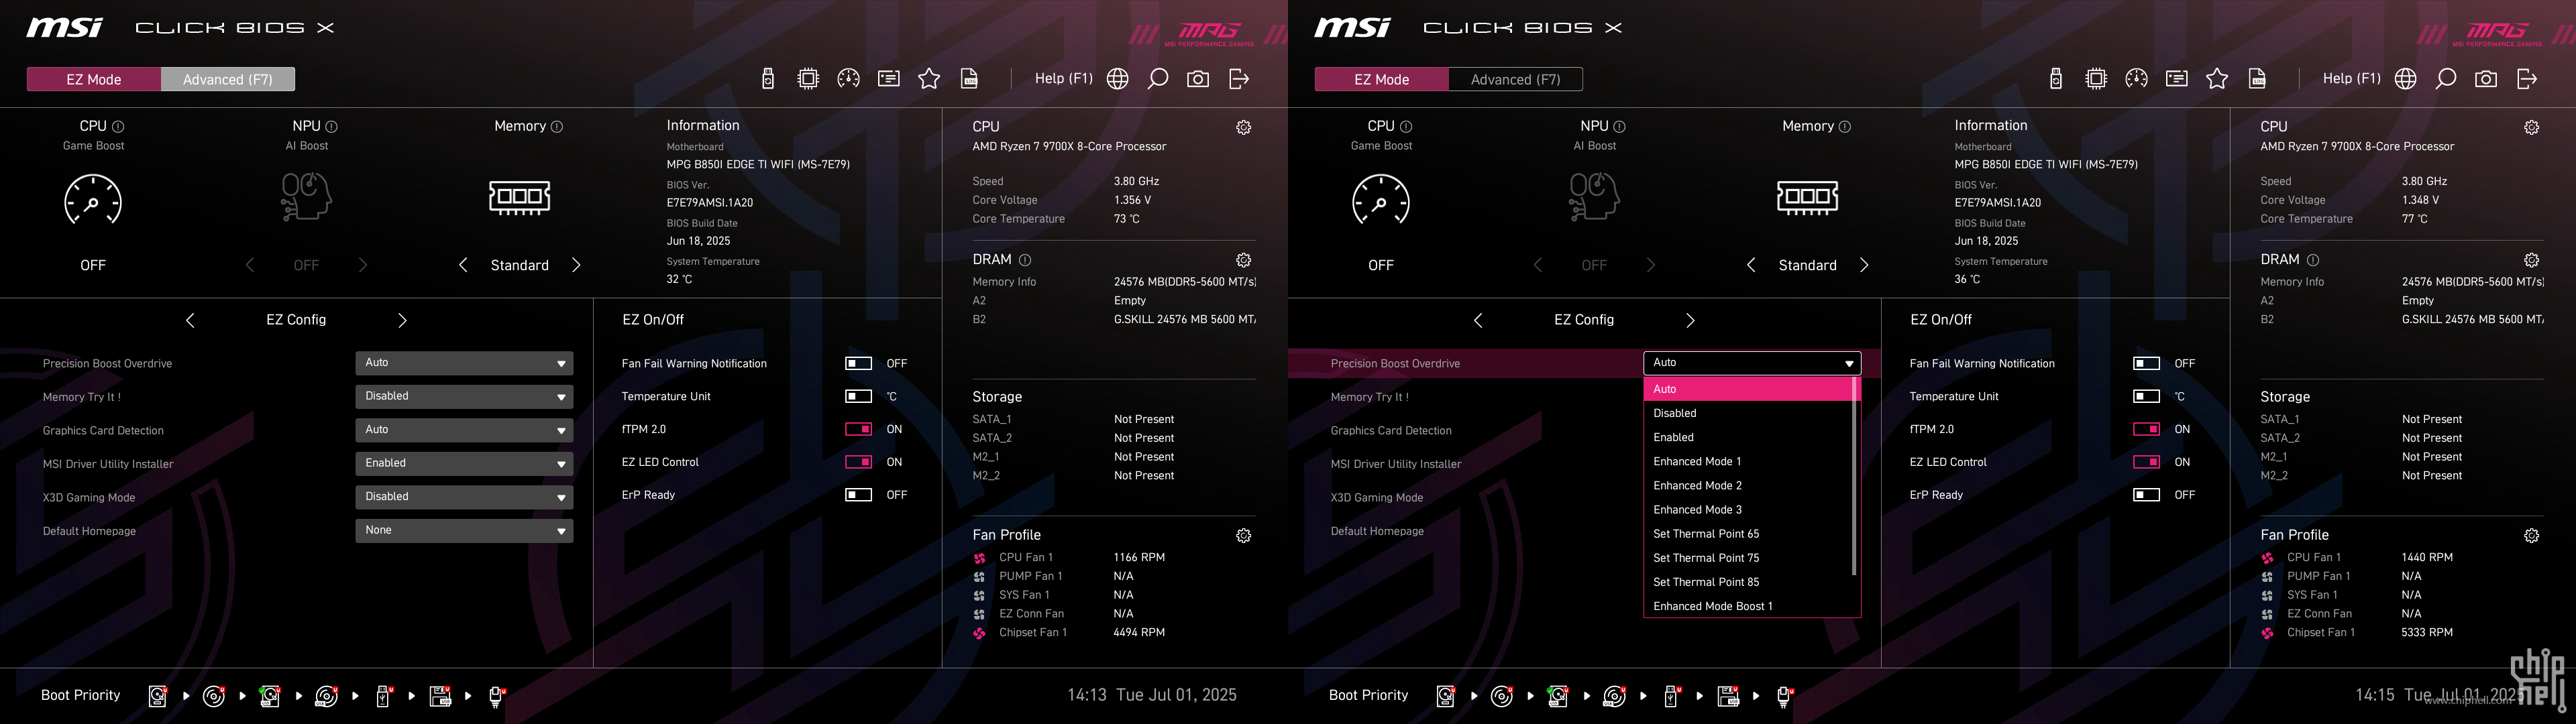
Task: Choose Enhanced Mode 1 in dropdown list
Action: [x=1748, y=462]
